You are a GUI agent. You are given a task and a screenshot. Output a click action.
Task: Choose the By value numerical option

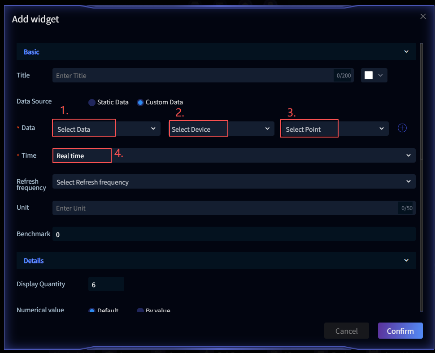[140, 310]
